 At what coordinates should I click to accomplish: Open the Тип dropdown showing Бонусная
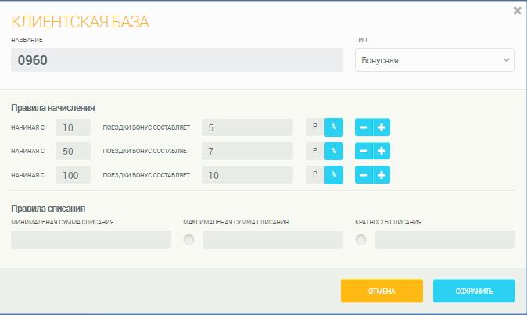[435, 60]
